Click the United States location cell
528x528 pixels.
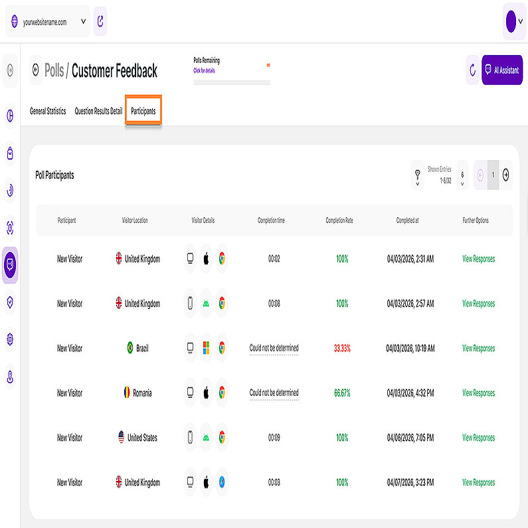tap(137, 438)
